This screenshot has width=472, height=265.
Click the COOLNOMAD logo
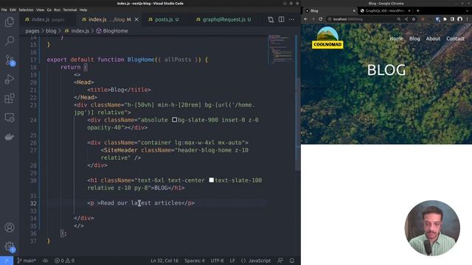click(327, 38)
